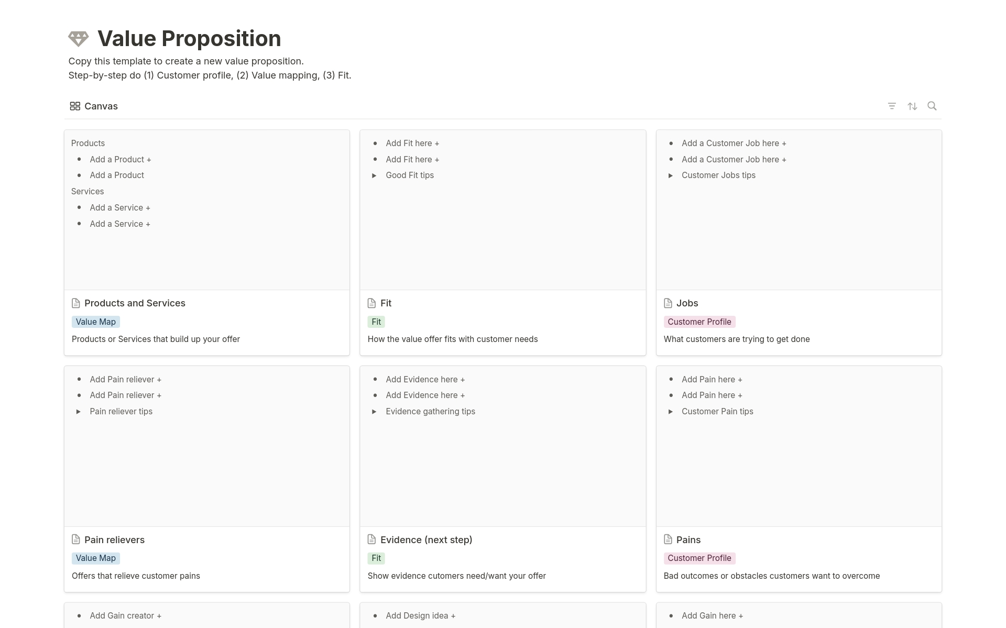1006x628 pixels.
Task: Click the Value Proposition page title
Action: coord(189,39)
